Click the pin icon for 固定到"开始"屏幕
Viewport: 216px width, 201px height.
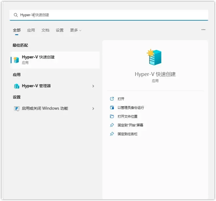point(112,125)
